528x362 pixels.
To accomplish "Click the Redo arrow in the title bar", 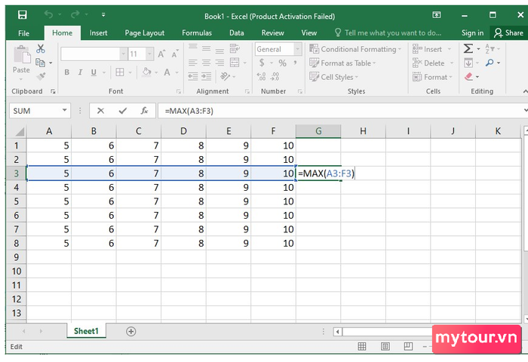I will [x=75, y=14].
